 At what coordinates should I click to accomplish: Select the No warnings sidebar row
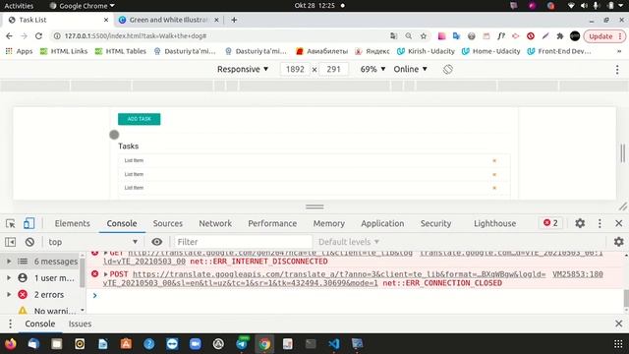[42, 311]
